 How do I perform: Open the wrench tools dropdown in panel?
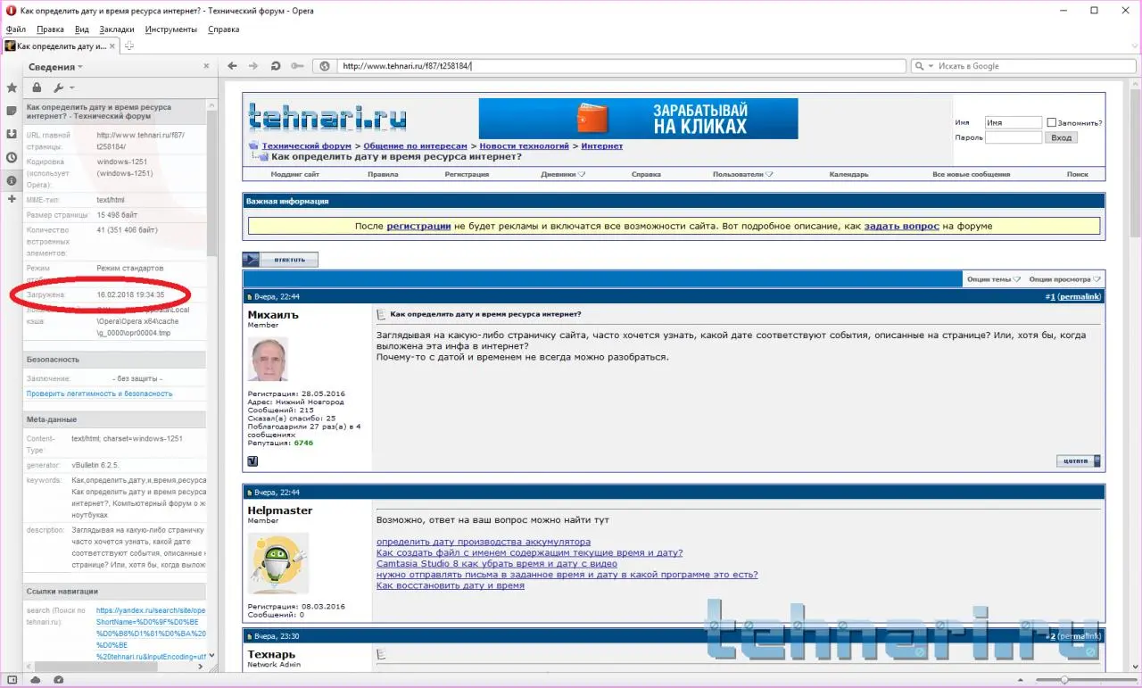tap(62, 87)
